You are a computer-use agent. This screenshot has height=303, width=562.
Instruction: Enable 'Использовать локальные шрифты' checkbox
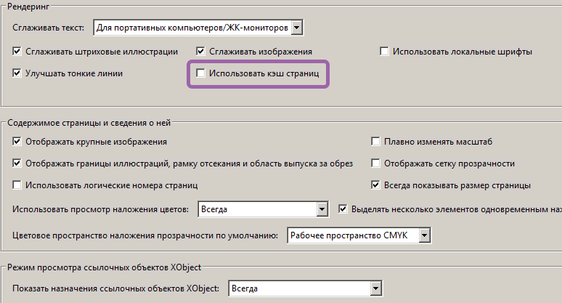tap(384, 52)
